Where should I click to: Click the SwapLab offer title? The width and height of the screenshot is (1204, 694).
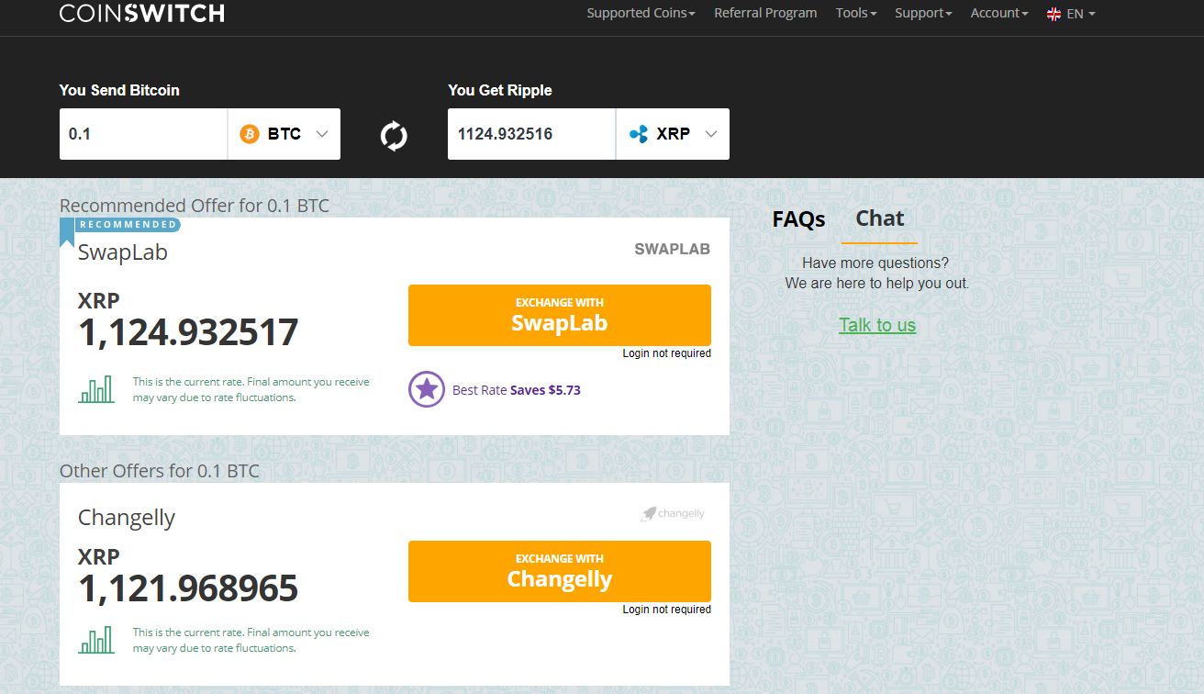pos(123,252)
